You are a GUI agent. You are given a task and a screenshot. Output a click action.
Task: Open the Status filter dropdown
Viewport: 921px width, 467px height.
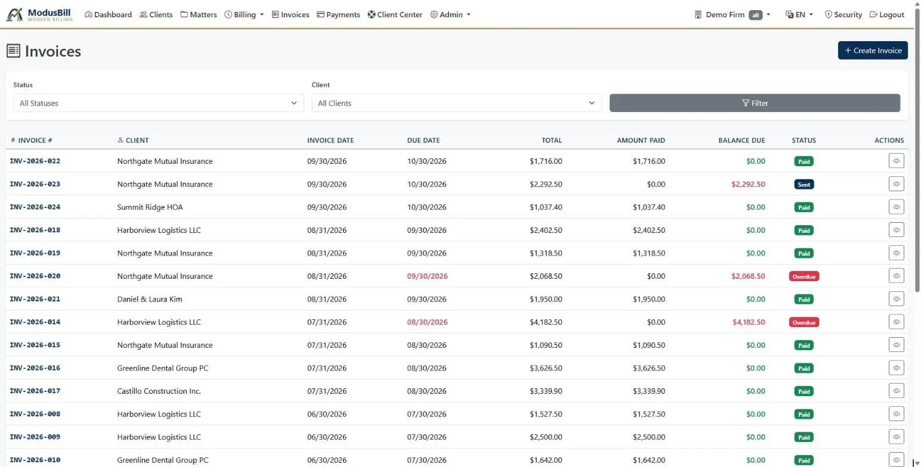coord(159,103)
